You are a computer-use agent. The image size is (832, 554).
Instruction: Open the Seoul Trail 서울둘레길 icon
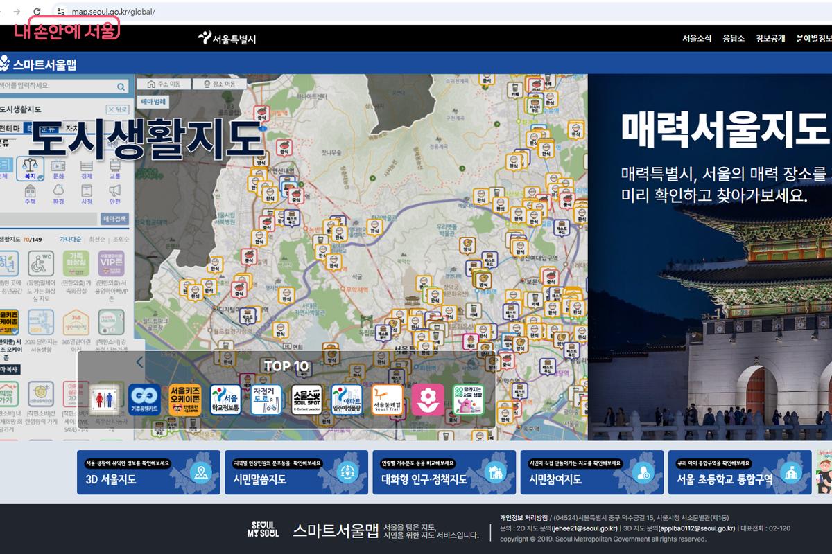[388, 400]
